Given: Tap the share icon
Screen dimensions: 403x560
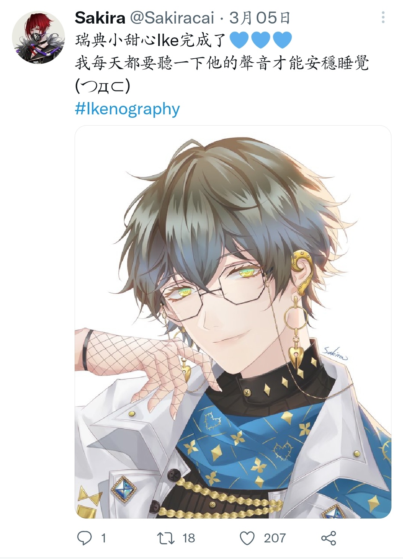Looking at the screenshot, I should 328,538.
